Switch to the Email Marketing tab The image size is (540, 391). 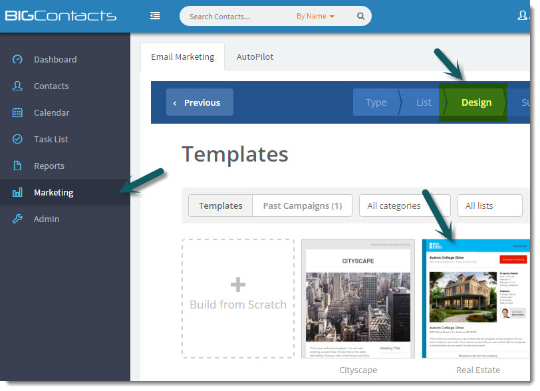[182, 57]
